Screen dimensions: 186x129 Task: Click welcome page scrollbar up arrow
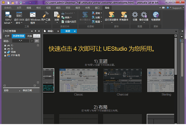[176, 36]
